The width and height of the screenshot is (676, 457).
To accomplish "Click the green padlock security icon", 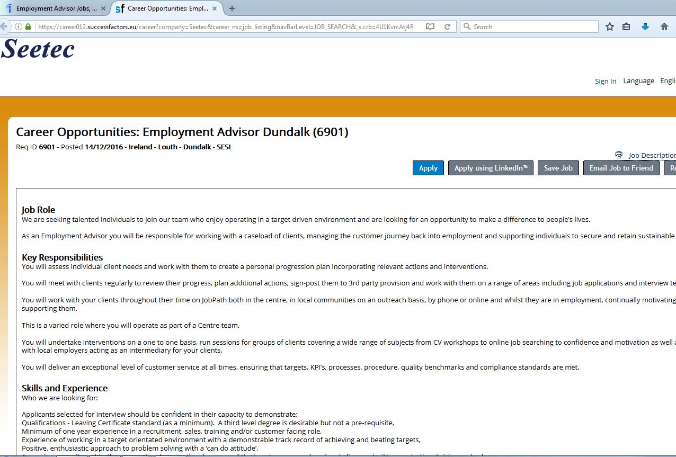I will (x=28, y=26).
